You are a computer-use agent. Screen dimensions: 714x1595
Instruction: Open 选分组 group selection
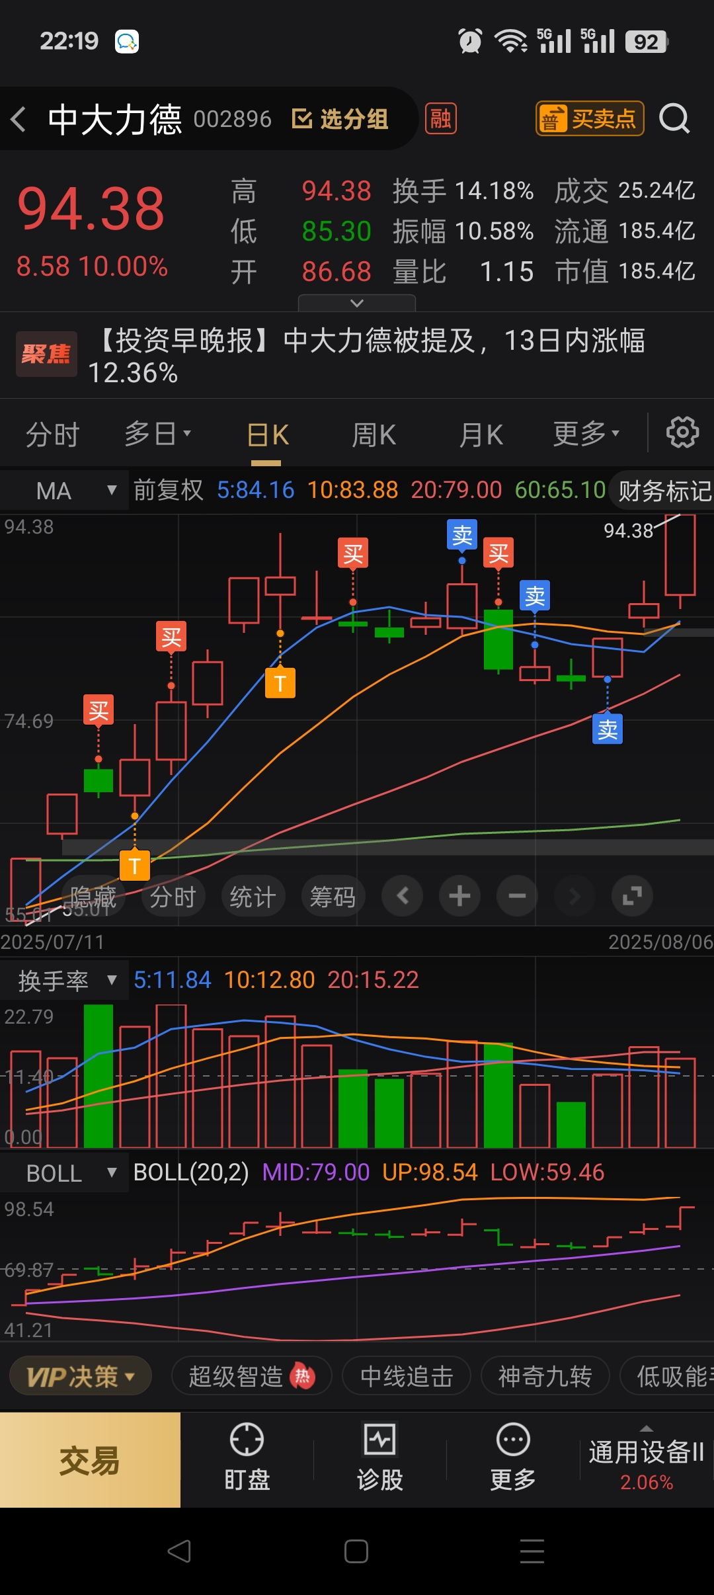pos(340,120)
